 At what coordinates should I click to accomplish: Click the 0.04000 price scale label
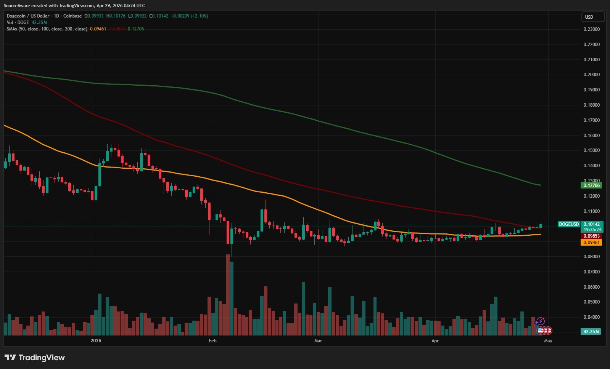click(x=592, y=317)
